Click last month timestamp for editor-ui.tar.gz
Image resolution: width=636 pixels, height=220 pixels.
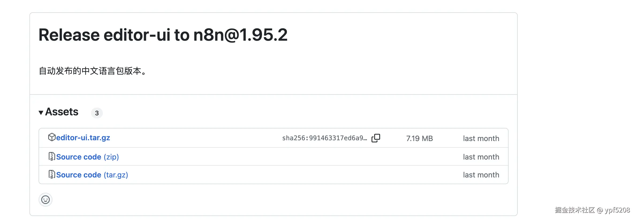481,138
